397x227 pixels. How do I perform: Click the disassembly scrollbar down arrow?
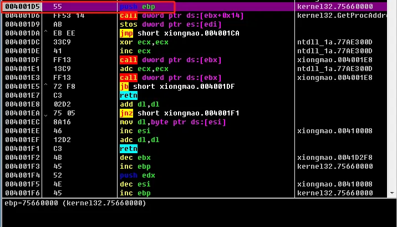click(x=392, y=193)
